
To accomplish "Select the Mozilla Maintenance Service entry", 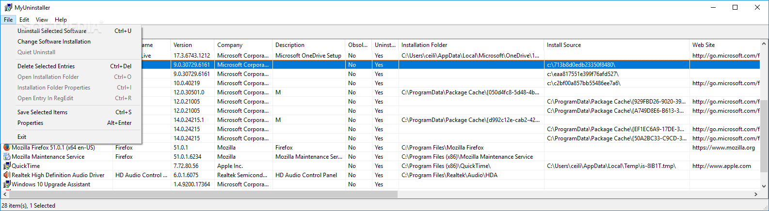I will (48, 157).
